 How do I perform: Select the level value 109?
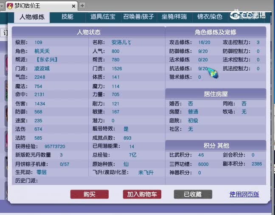click(38, 42)
